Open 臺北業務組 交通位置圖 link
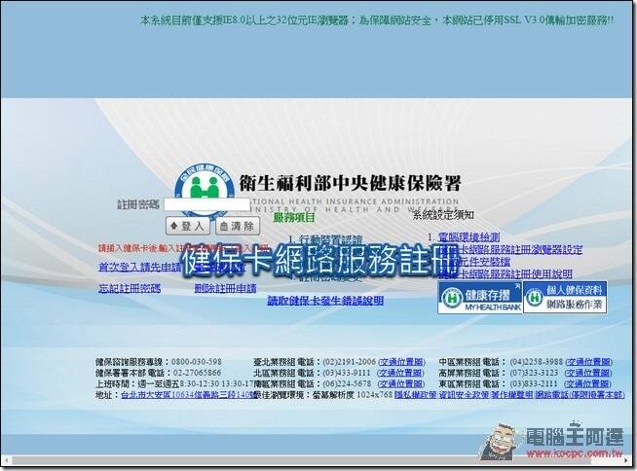637x471 pixels. (x=401, y=362)
